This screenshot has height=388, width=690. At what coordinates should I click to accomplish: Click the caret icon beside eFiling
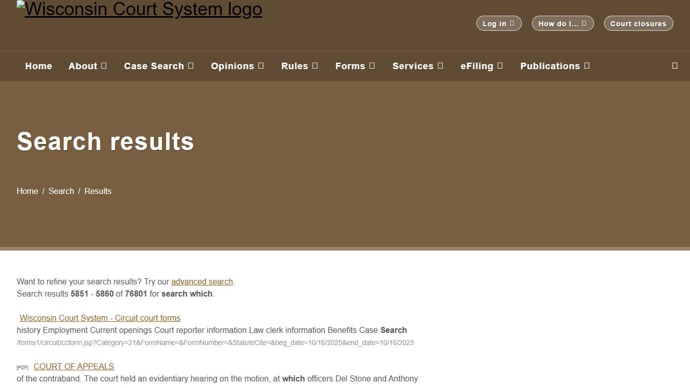(501, 66)
